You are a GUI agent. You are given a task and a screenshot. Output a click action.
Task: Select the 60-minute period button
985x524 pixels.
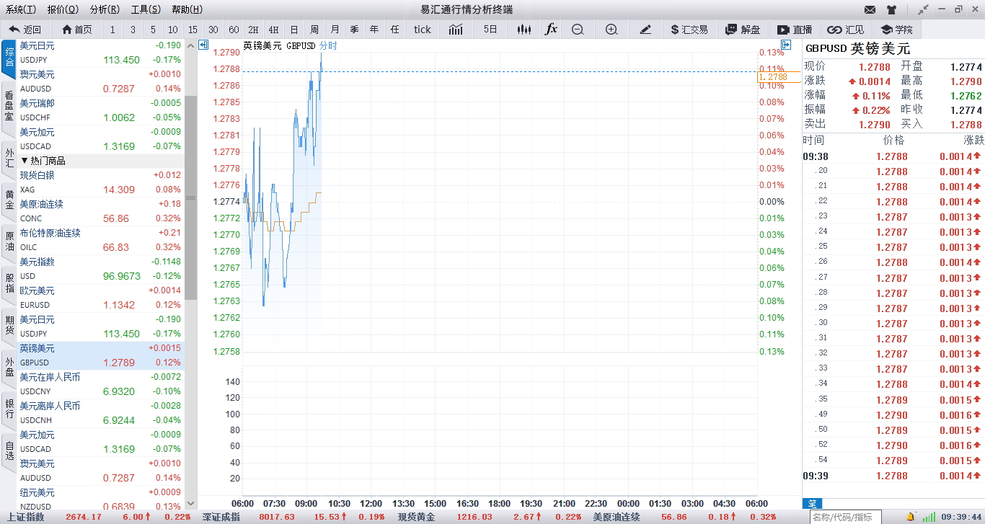(x=234, y=30)
